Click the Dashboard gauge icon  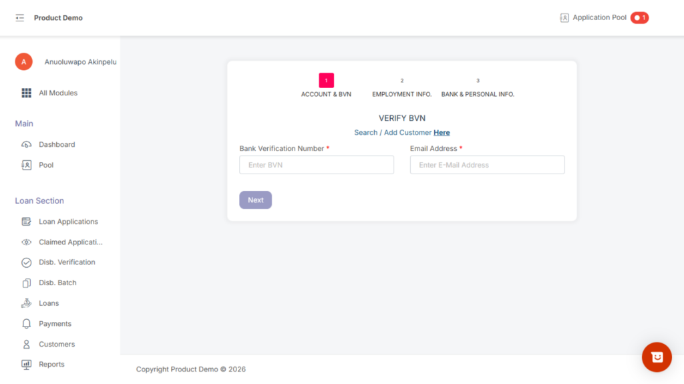click(x=27, y=144)
